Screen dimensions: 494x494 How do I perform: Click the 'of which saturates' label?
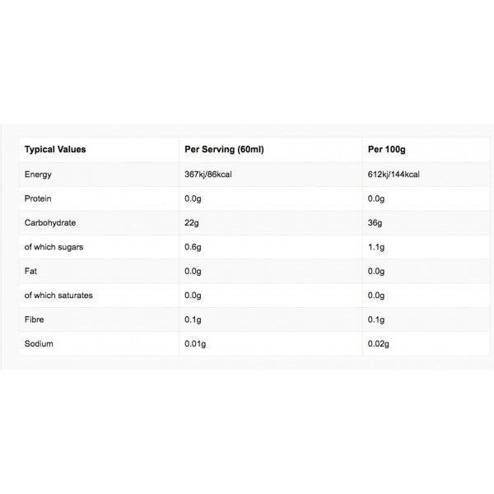(x=58, y=295)
